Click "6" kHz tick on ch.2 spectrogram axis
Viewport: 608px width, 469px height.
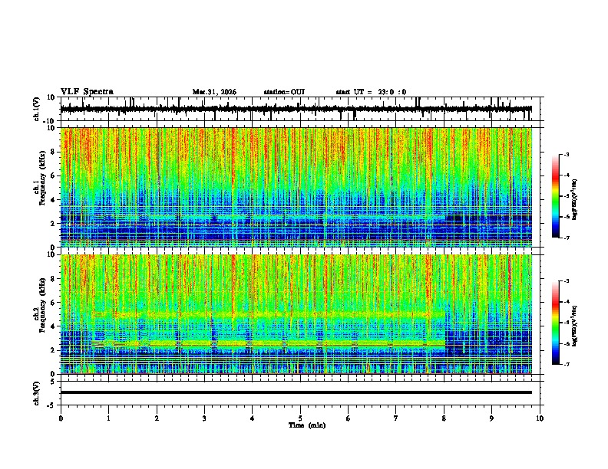pos(53,303)
